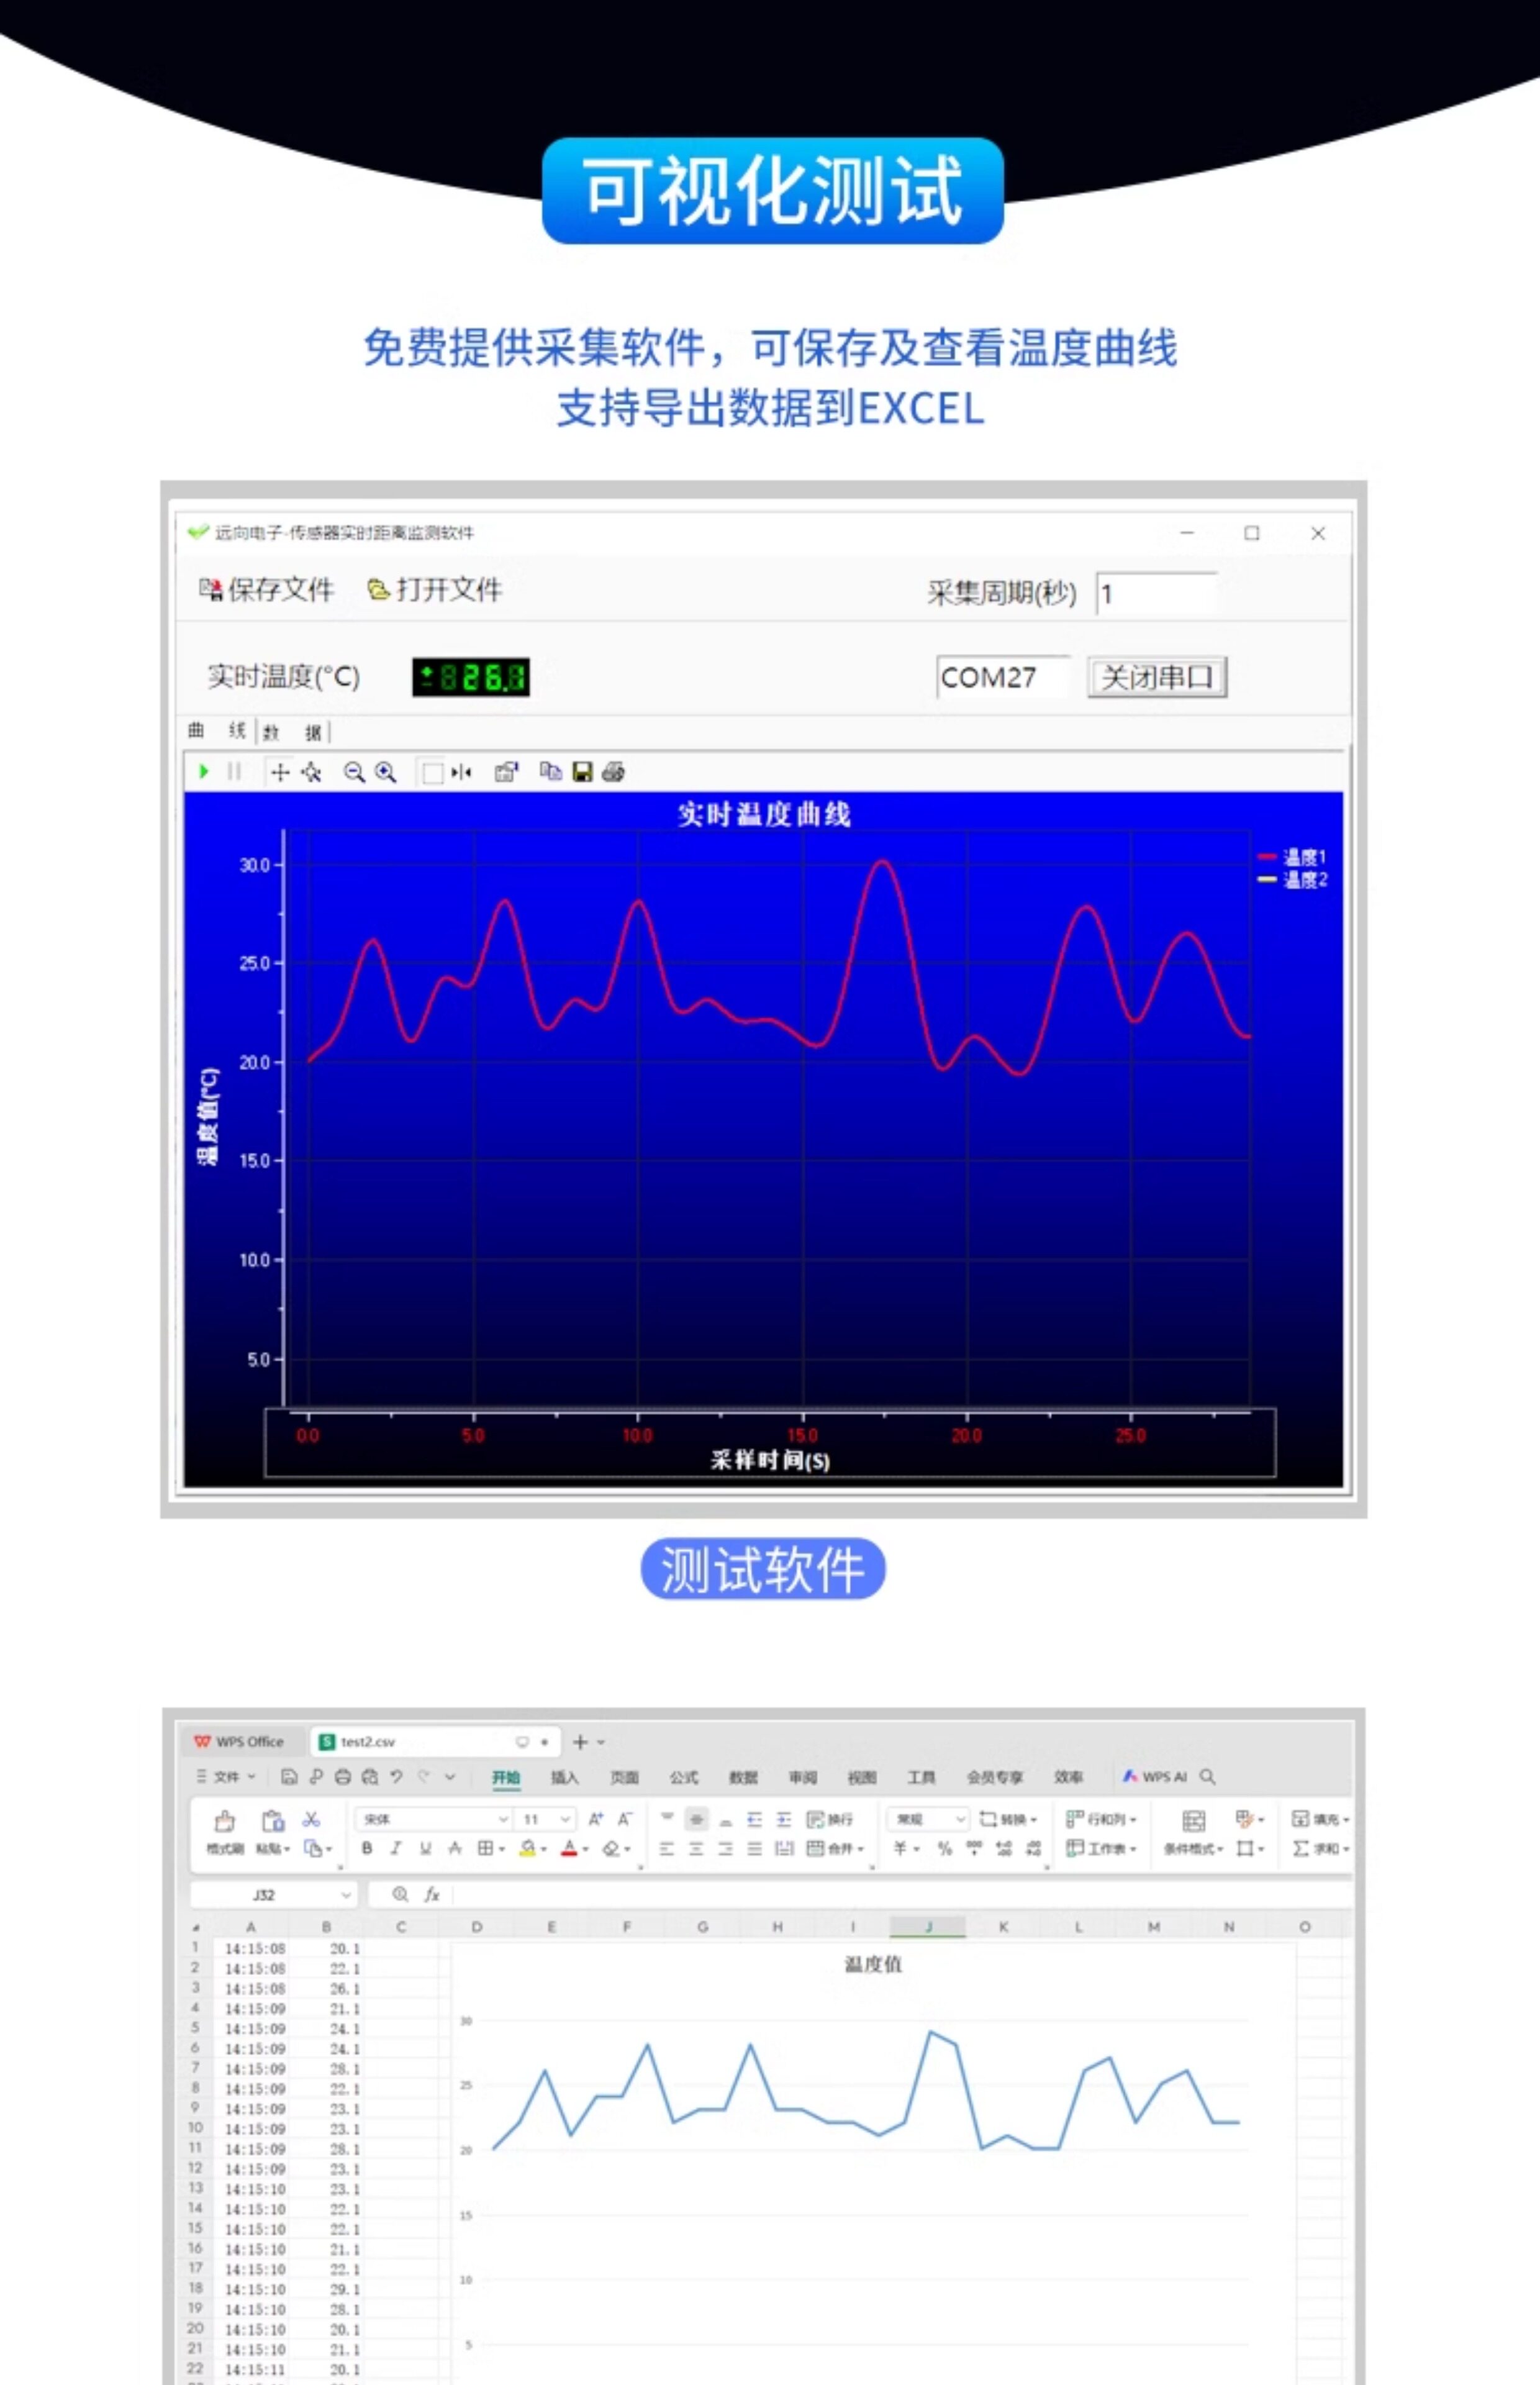Toggle the square checkbox in the chart toolbar

point(433,773)
